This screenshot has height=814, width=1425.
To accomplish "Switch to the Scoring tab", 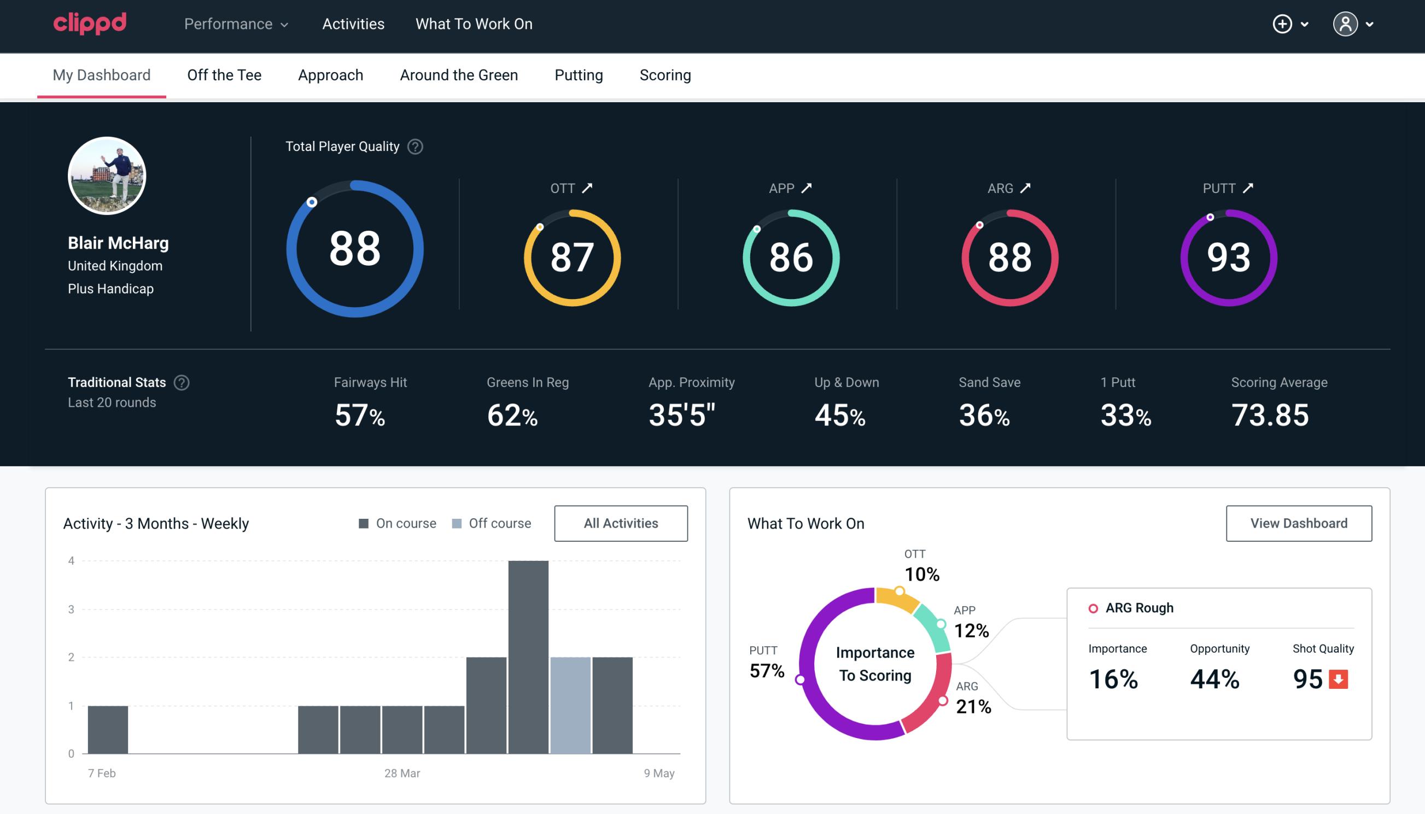I will (x=665, y=74).
